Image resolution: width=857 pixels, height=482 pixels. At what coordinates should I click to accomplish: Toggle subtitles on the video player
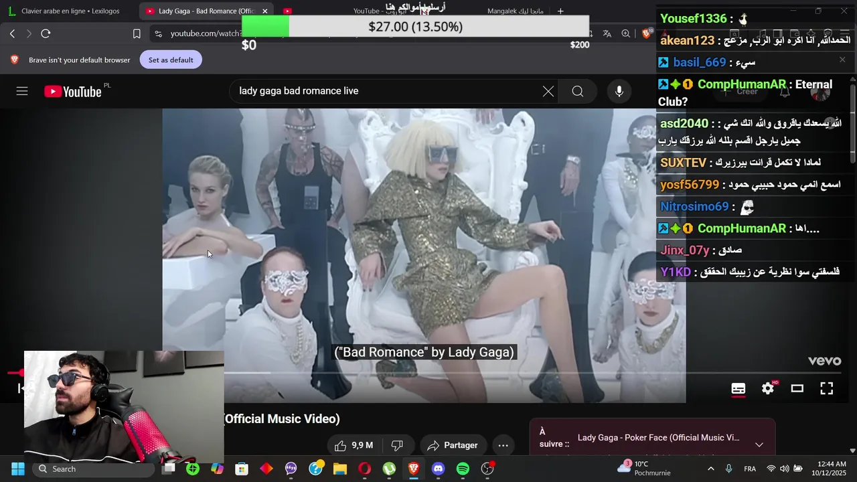point(738,388)
